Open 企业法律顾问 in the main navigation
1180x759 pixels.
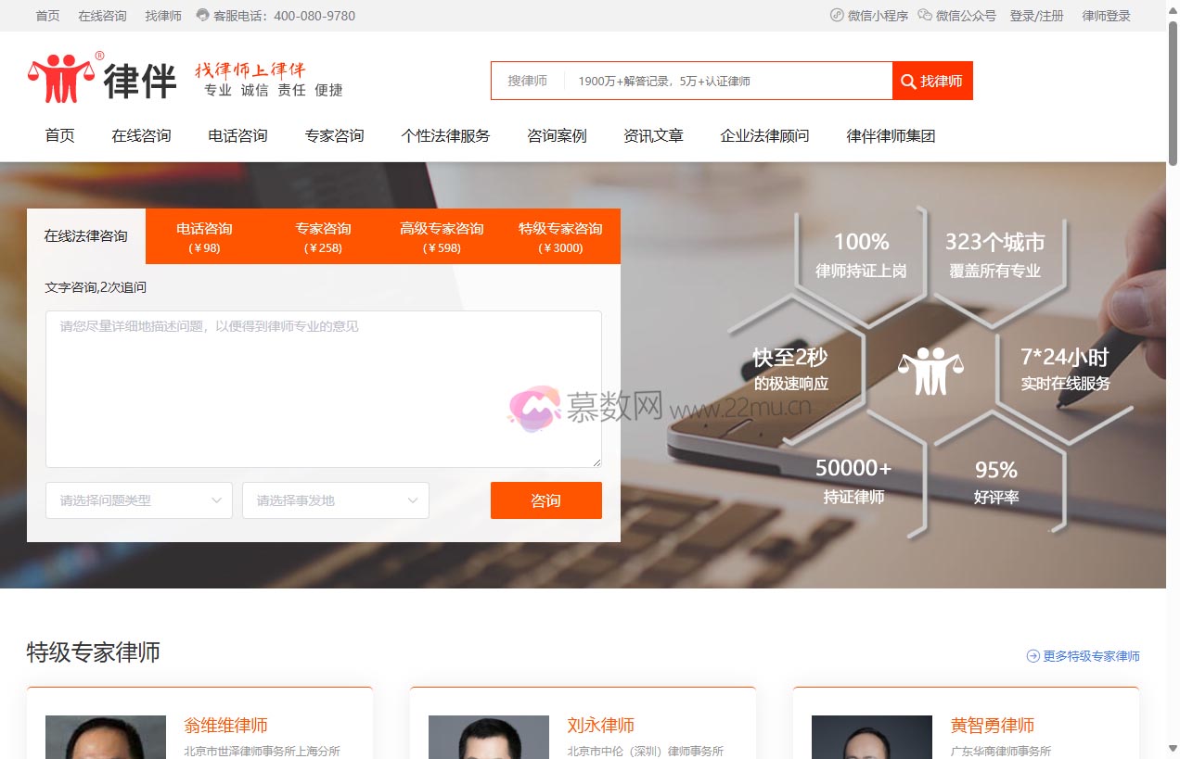point(764,136)
